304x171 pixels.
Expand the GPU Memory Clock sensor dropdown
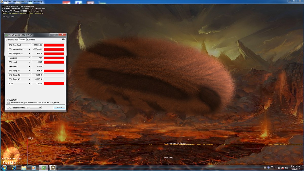click(x=29, y=49)
